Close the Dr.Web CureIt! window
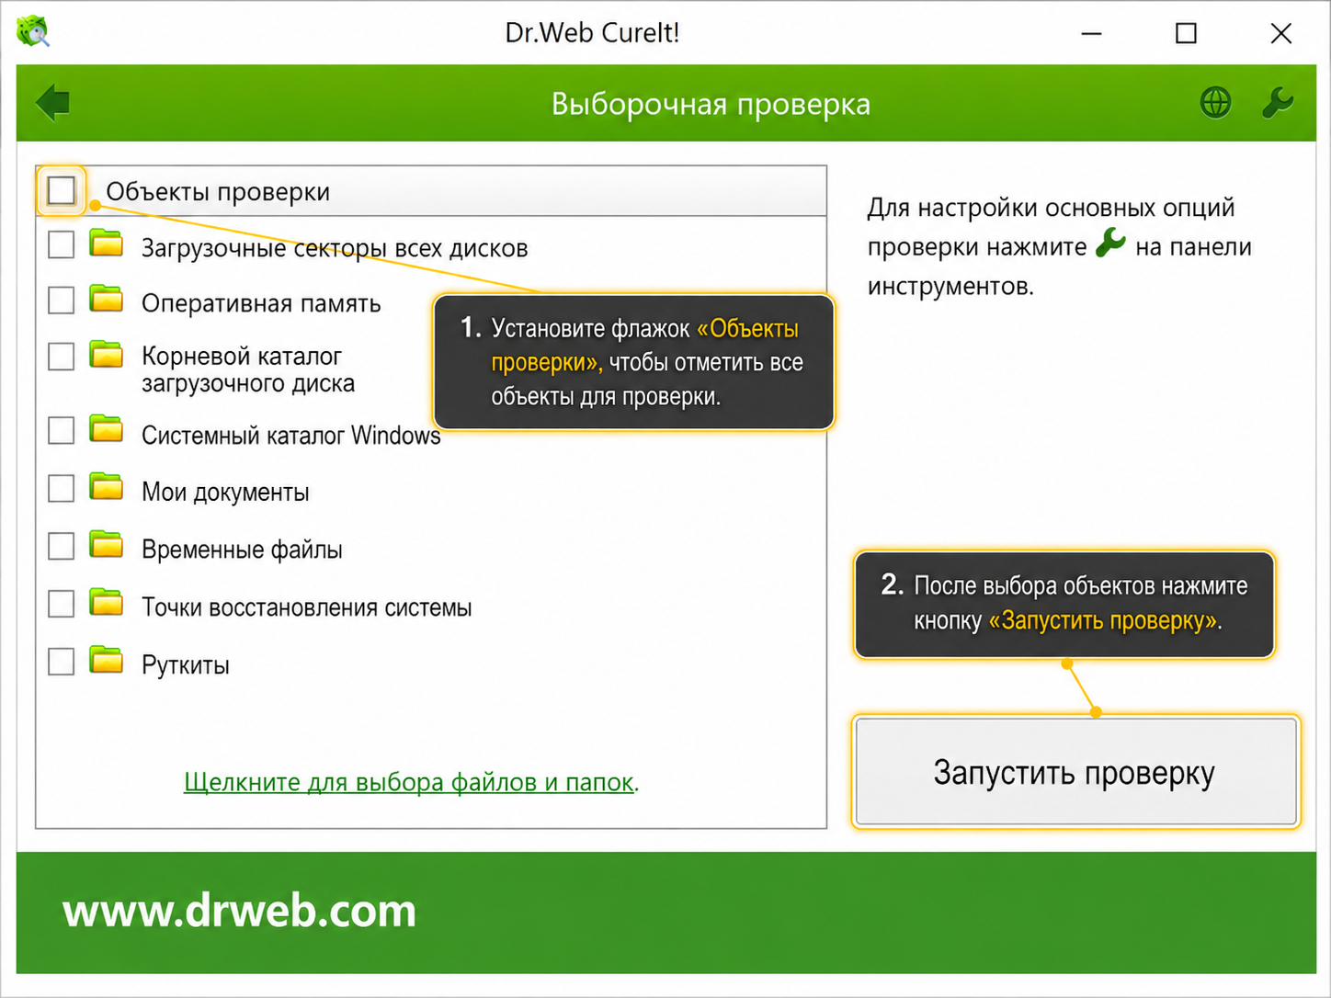Image resolution: width=1331 pixels, height=998 pixels. point(1280,34)
